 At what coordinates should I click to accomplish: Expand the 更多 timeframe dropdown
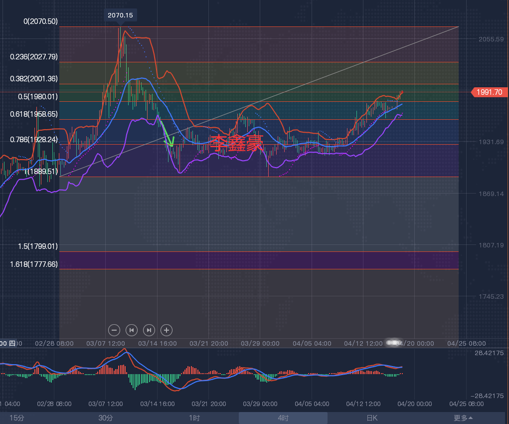pos(463,418)
